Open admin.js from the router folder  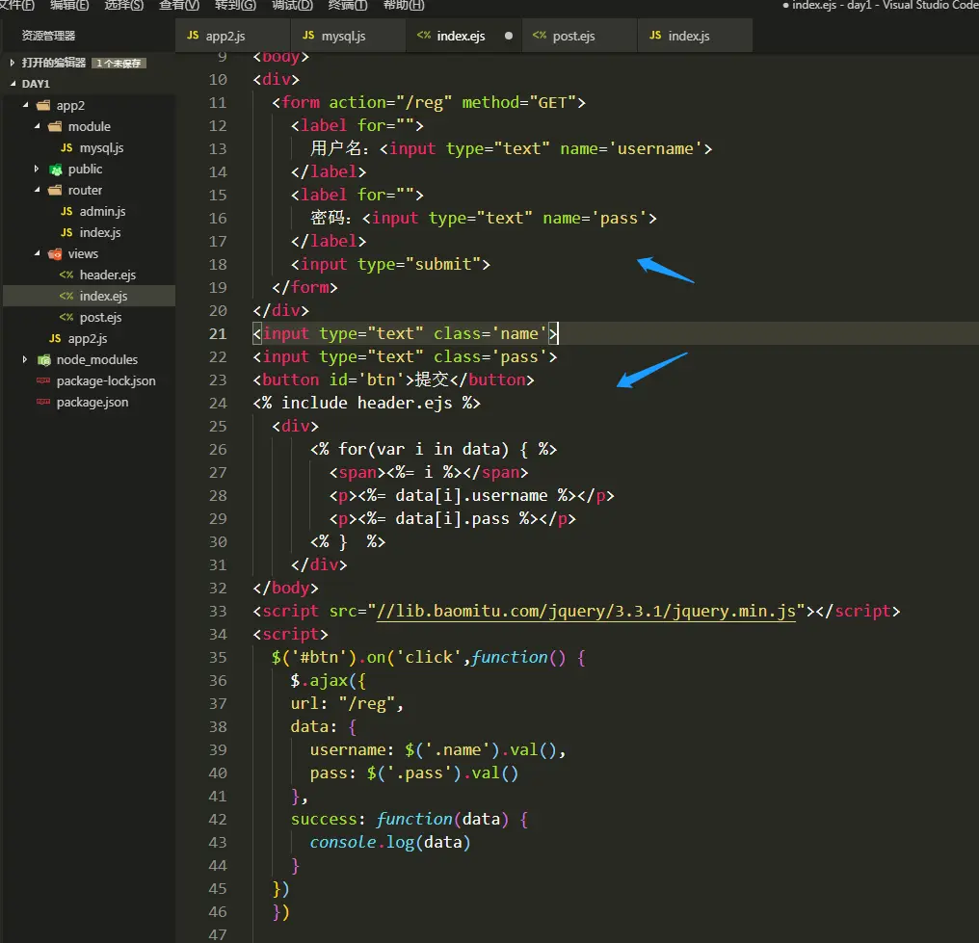[x=102, y=212]
